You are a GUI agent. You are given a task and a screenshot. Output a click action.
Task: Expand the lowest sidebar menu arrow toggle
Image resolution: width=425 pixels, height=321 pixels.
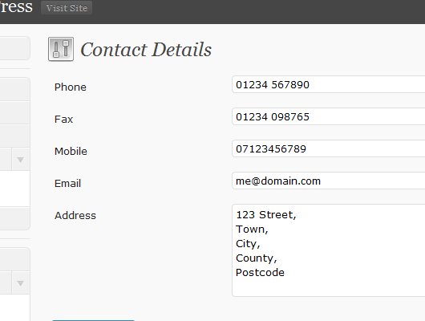20,283
